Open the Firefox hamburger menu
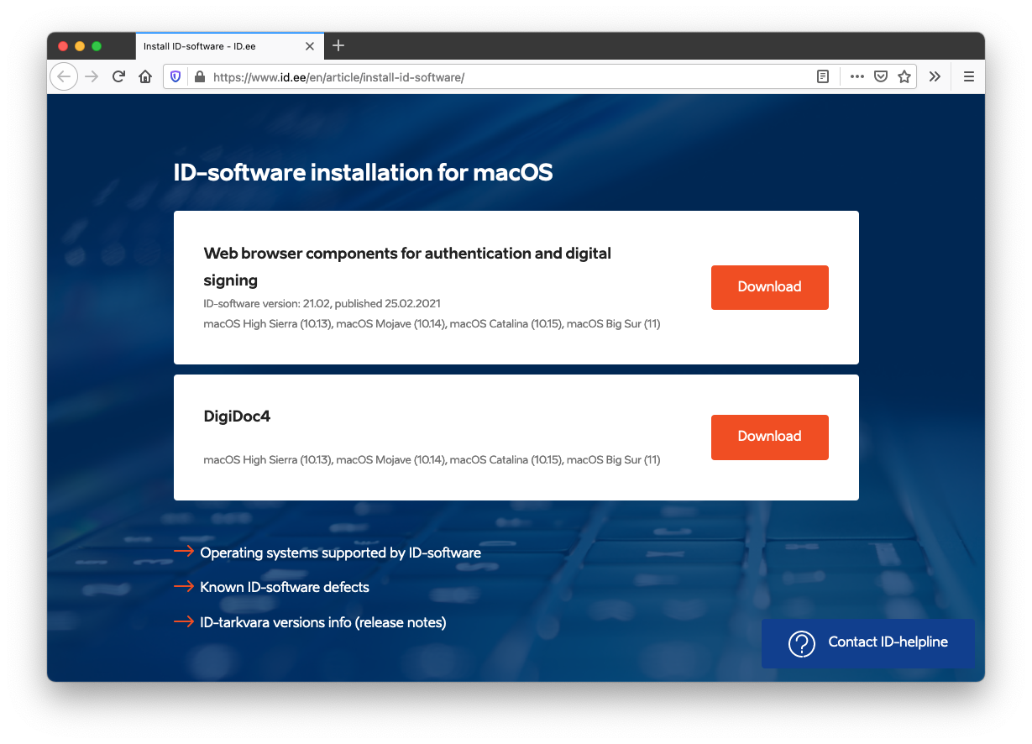 [968, 76]
